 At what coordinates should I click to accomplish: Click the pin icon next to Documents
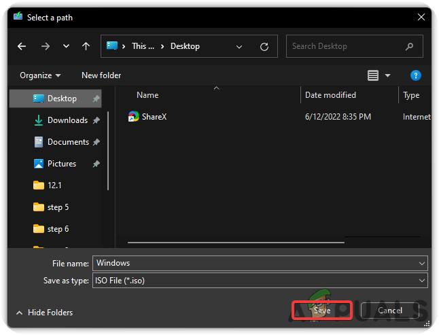tap(96, 142)
